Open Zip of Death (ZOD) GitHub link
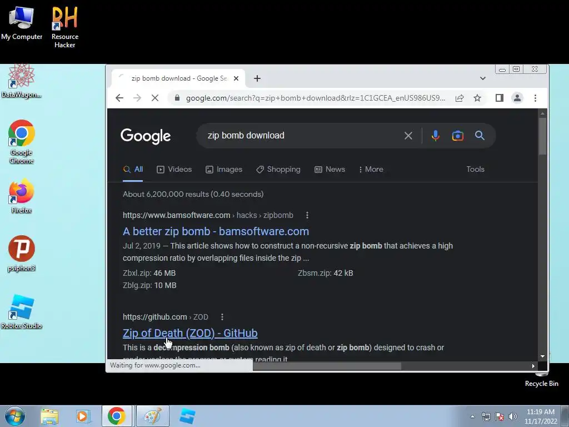569x427 pixels. pyautogui.click(x=190, y=333)
